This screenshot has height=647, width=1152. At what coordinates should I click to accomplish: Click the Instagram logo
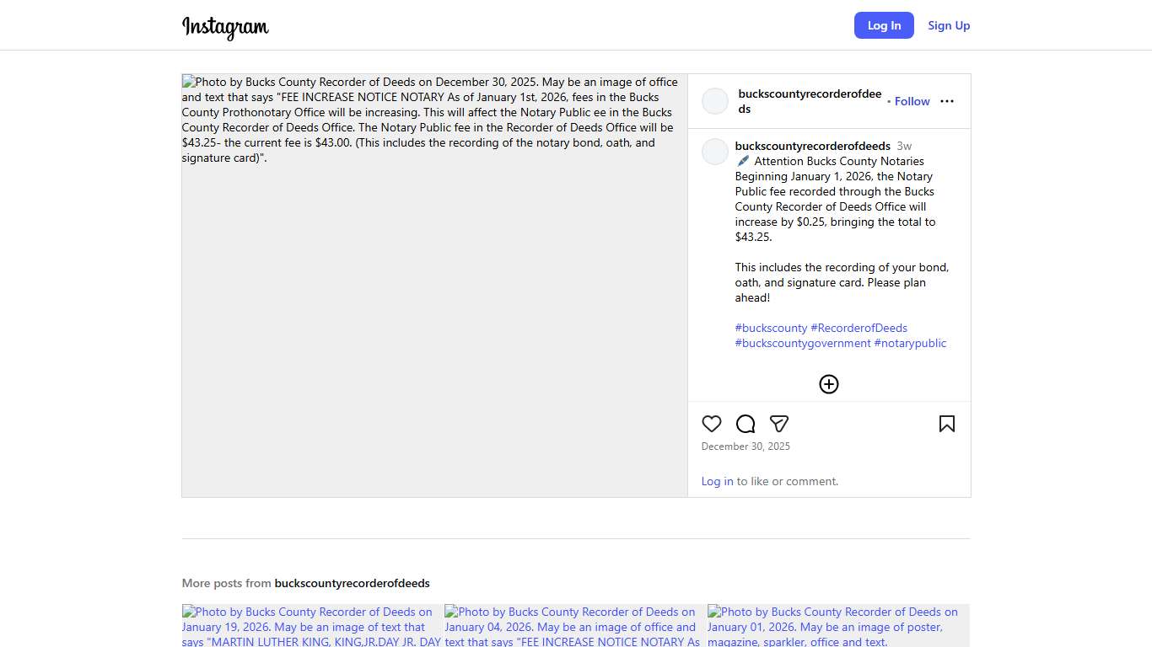[x=225, y=27]
